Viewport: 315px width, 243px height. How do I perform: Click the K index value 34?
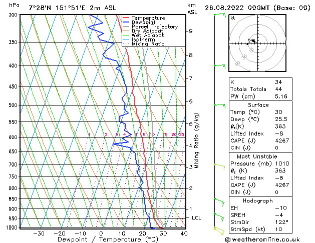[278, 82]
